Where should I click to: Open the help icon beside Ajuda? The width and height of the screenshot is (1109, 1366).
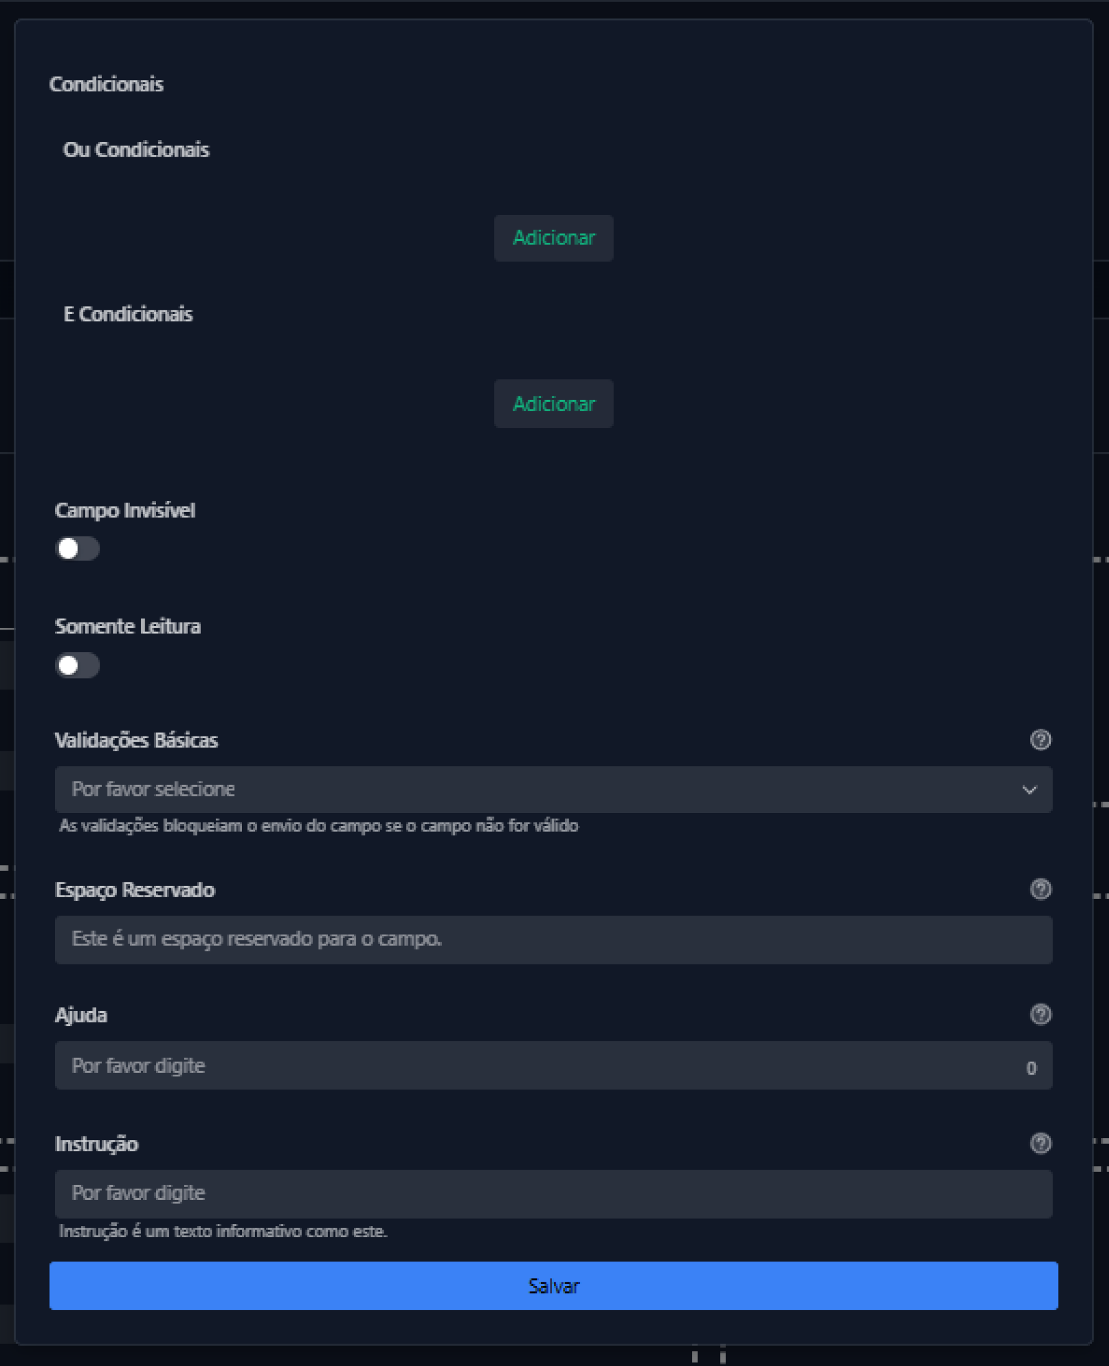[1040, 1015]
